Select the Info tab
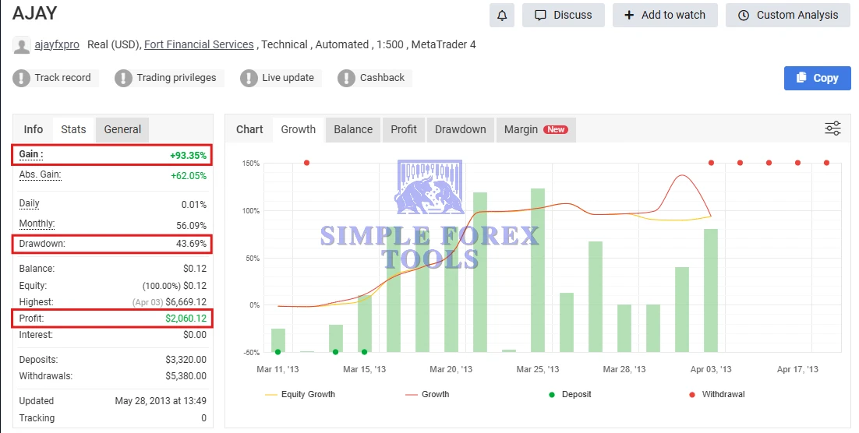 [x=33, y=130]
